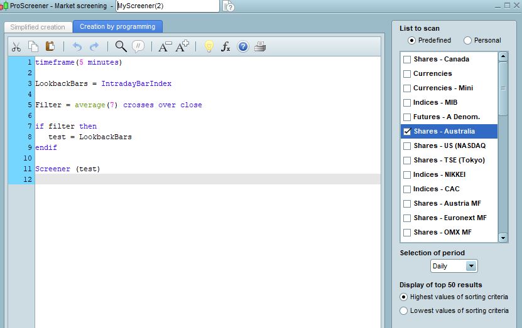
Task: Click the list scrollbar thumb
Action: [x=503, y=88]
